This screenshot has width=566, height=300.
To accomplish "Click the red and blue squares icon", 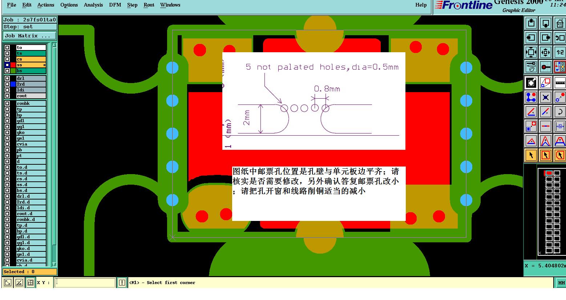I will [546, 83].
